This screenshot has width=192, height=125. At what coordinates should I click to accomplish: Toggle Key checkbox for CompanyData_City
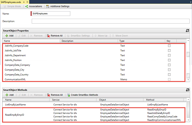click(169, 70)
